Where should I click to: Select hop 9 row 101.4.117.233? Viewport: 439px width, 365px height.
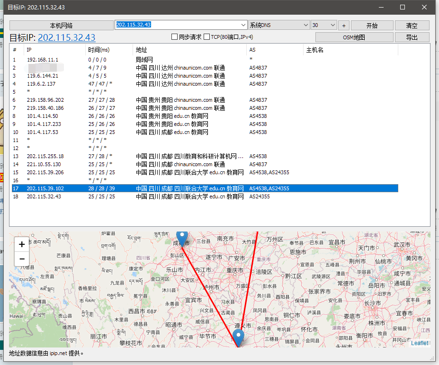[205, 124]
